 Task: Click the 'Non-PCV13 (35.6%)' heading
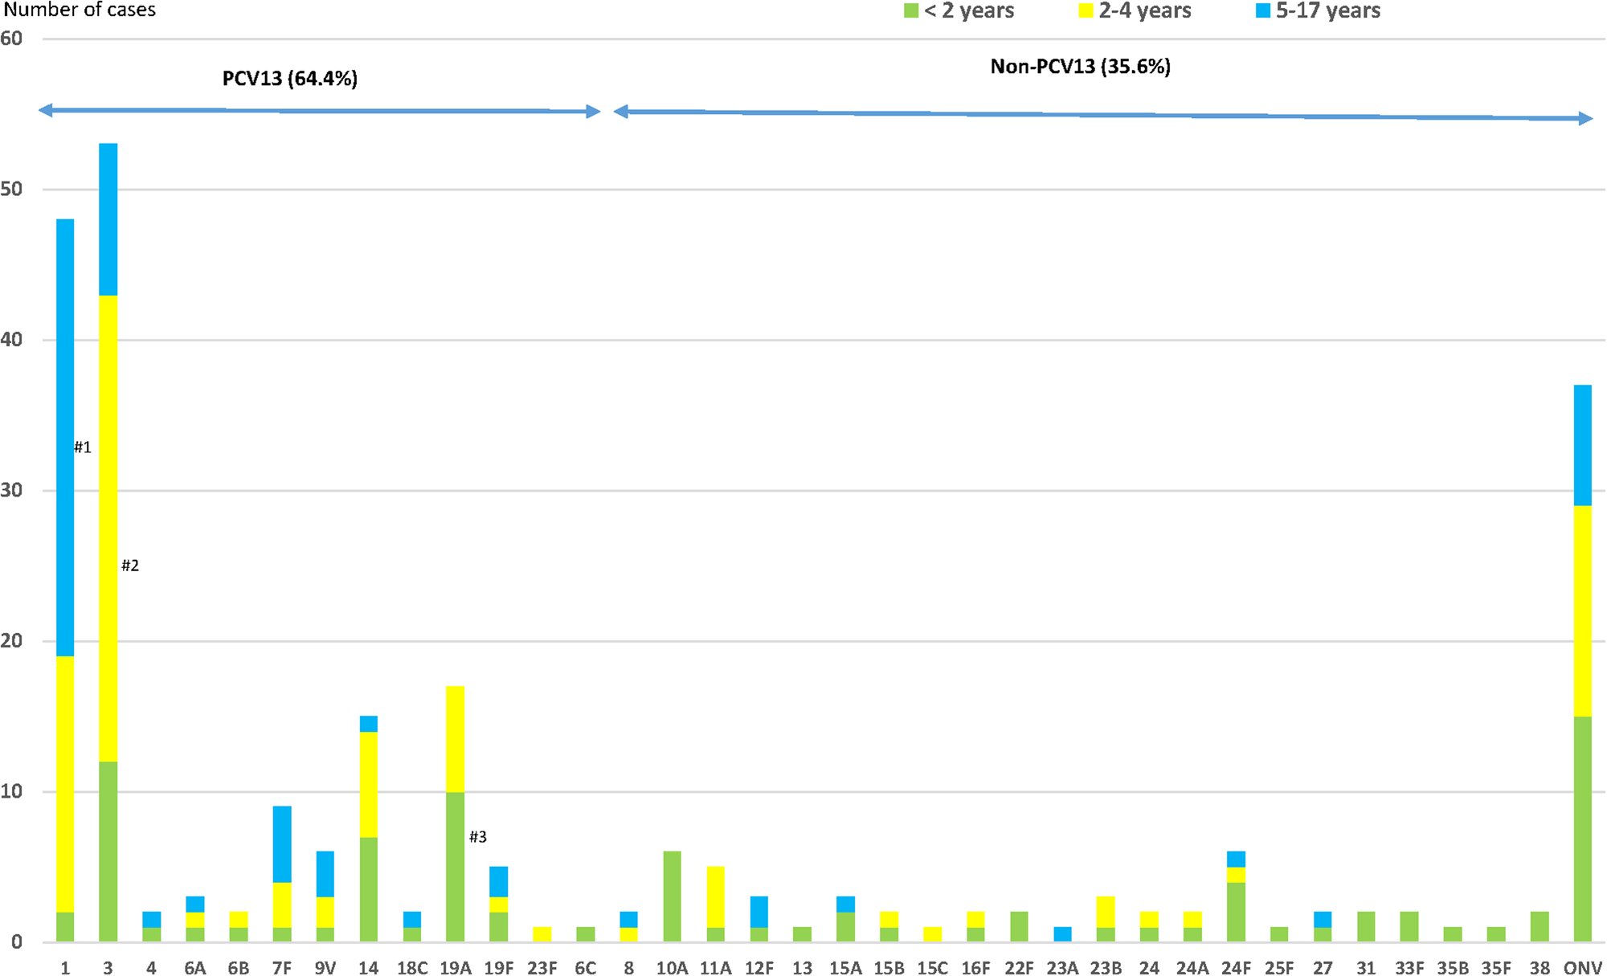pos(1079,67)
